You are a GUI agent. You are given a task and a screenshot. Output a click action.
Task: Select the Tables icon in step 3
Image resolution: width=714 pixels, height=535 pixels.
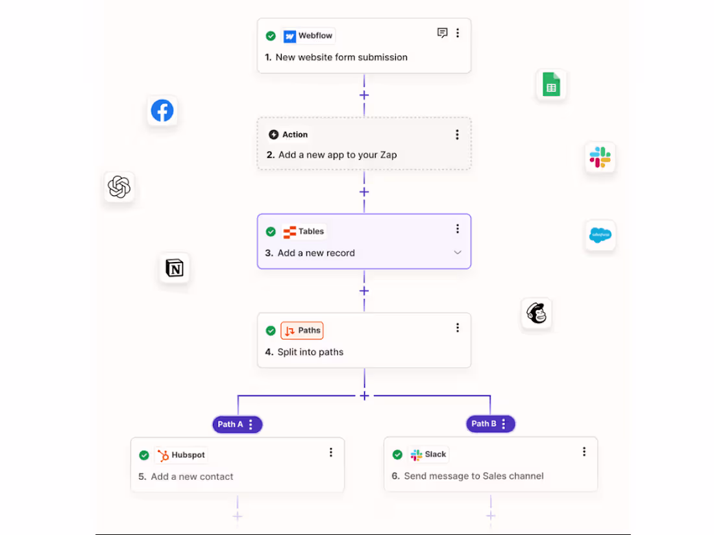(288, 231)
